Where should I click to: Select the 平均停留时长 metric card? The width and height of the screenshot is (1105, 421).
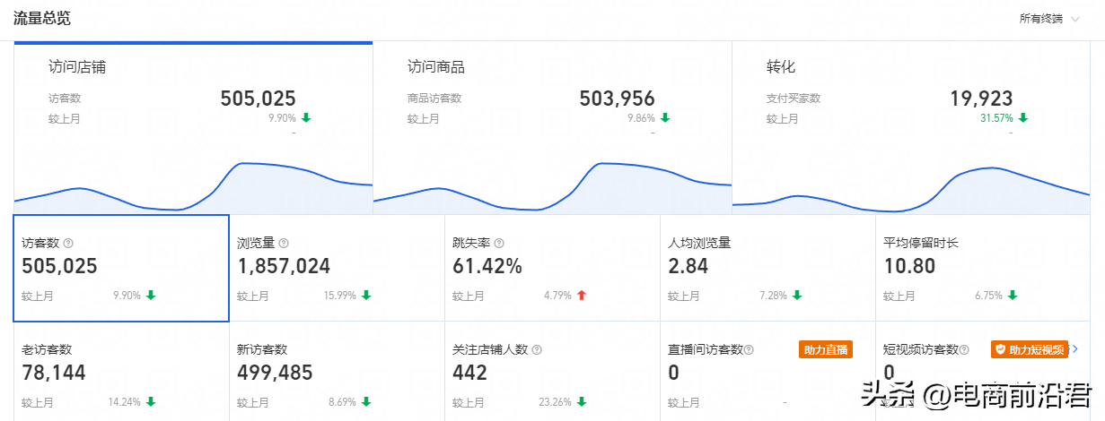tap(983, 268)
